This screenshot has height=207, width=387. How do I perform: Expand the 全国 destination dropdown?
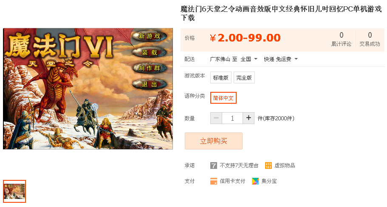click(x=249, y=59)
